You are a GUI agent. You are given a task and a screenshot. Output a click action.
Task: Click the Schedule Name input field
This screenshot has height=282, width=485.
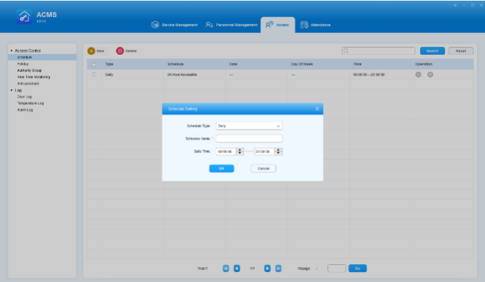click(x=249, y=138)
